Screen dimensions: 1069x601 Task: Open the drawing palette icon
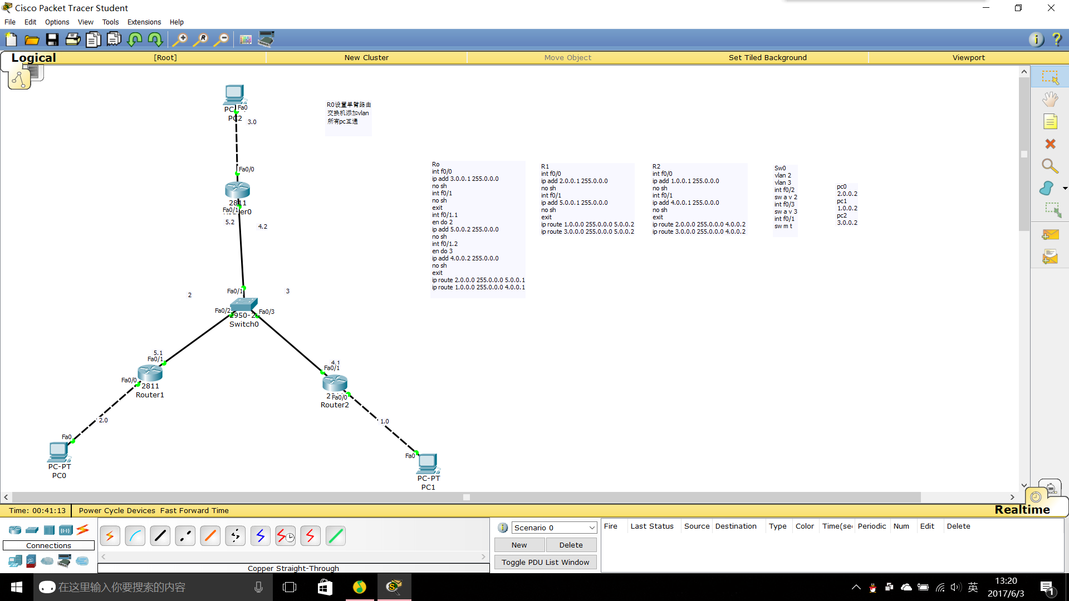[246, 40]
